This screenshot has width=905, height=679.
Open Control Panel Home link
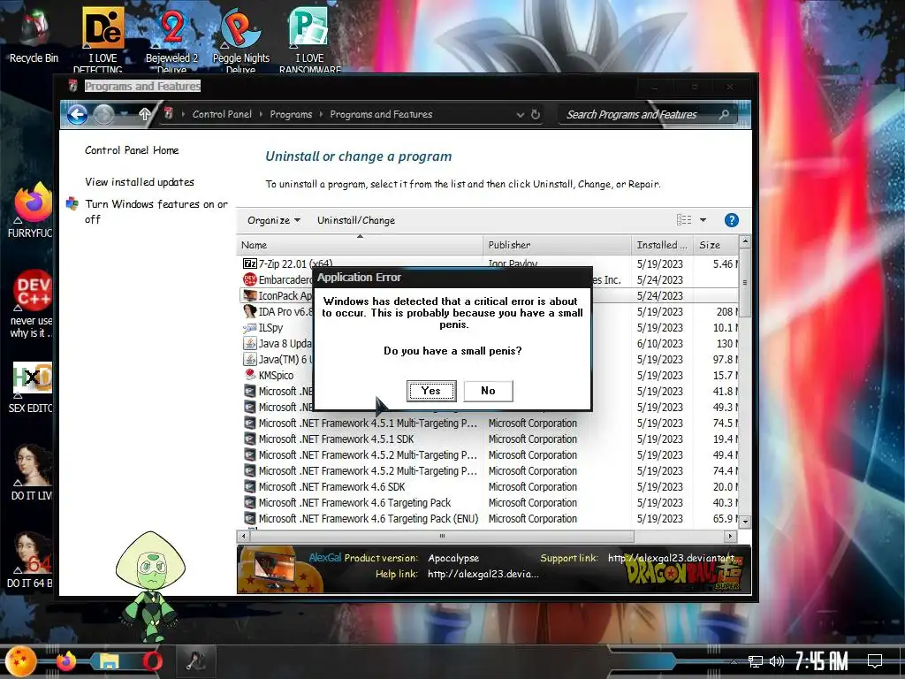click(133, 150)
